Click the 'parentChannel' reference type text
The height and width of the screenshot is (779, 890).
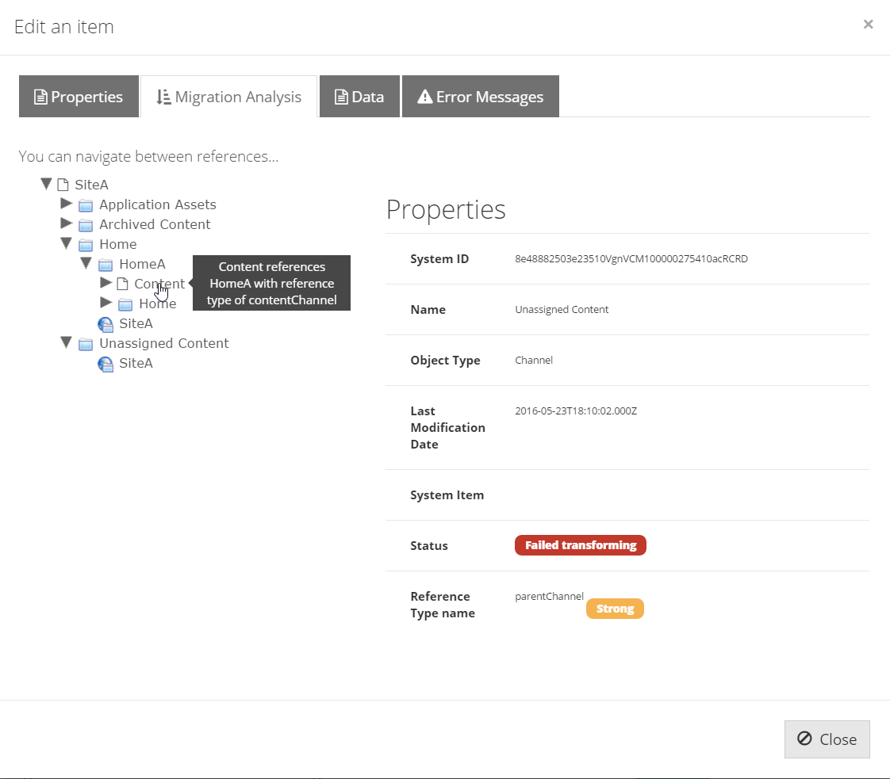click(549, 597)
